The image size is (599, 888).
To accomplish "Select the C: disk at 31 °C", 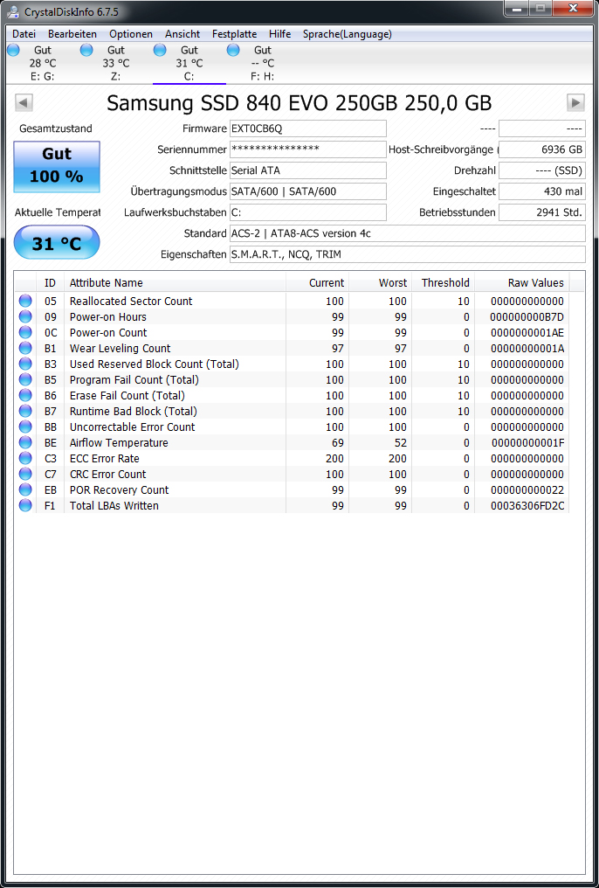I will click(x=189, y=63).
